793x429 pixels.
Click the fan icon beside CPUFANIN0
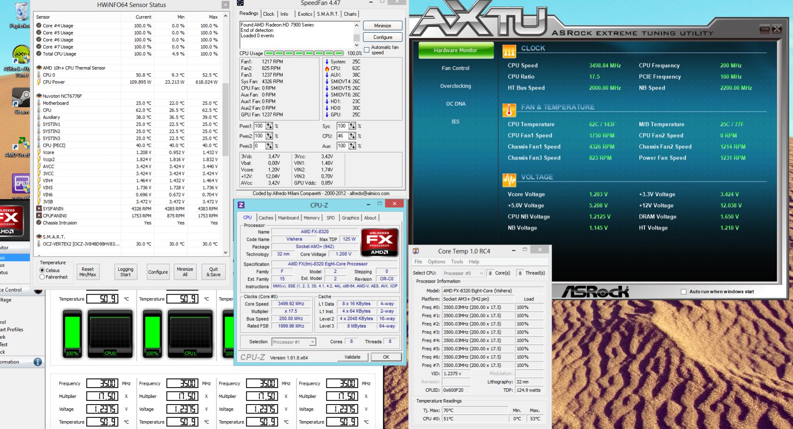(39, 216)
